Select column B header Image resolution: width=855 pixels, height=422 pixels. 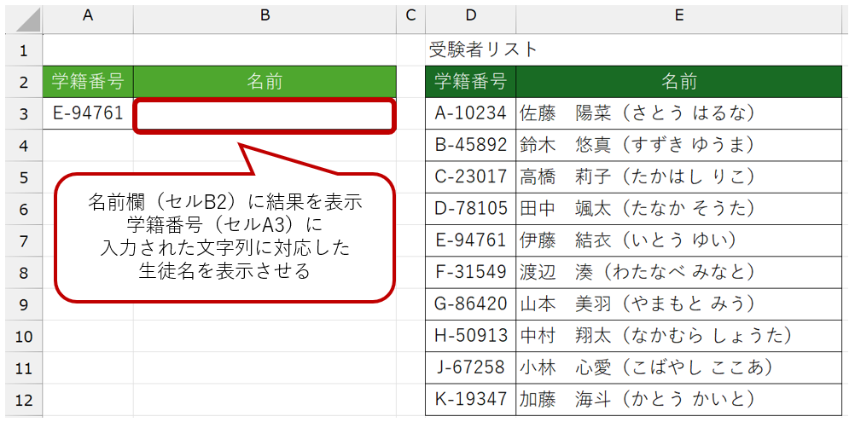(265, 14)
